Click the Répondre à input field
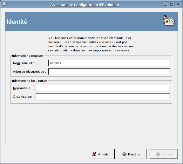 tap(103, 88)
